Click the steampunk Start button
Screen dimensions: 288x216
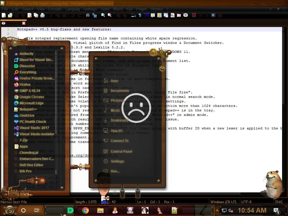[x=10, y=210]
